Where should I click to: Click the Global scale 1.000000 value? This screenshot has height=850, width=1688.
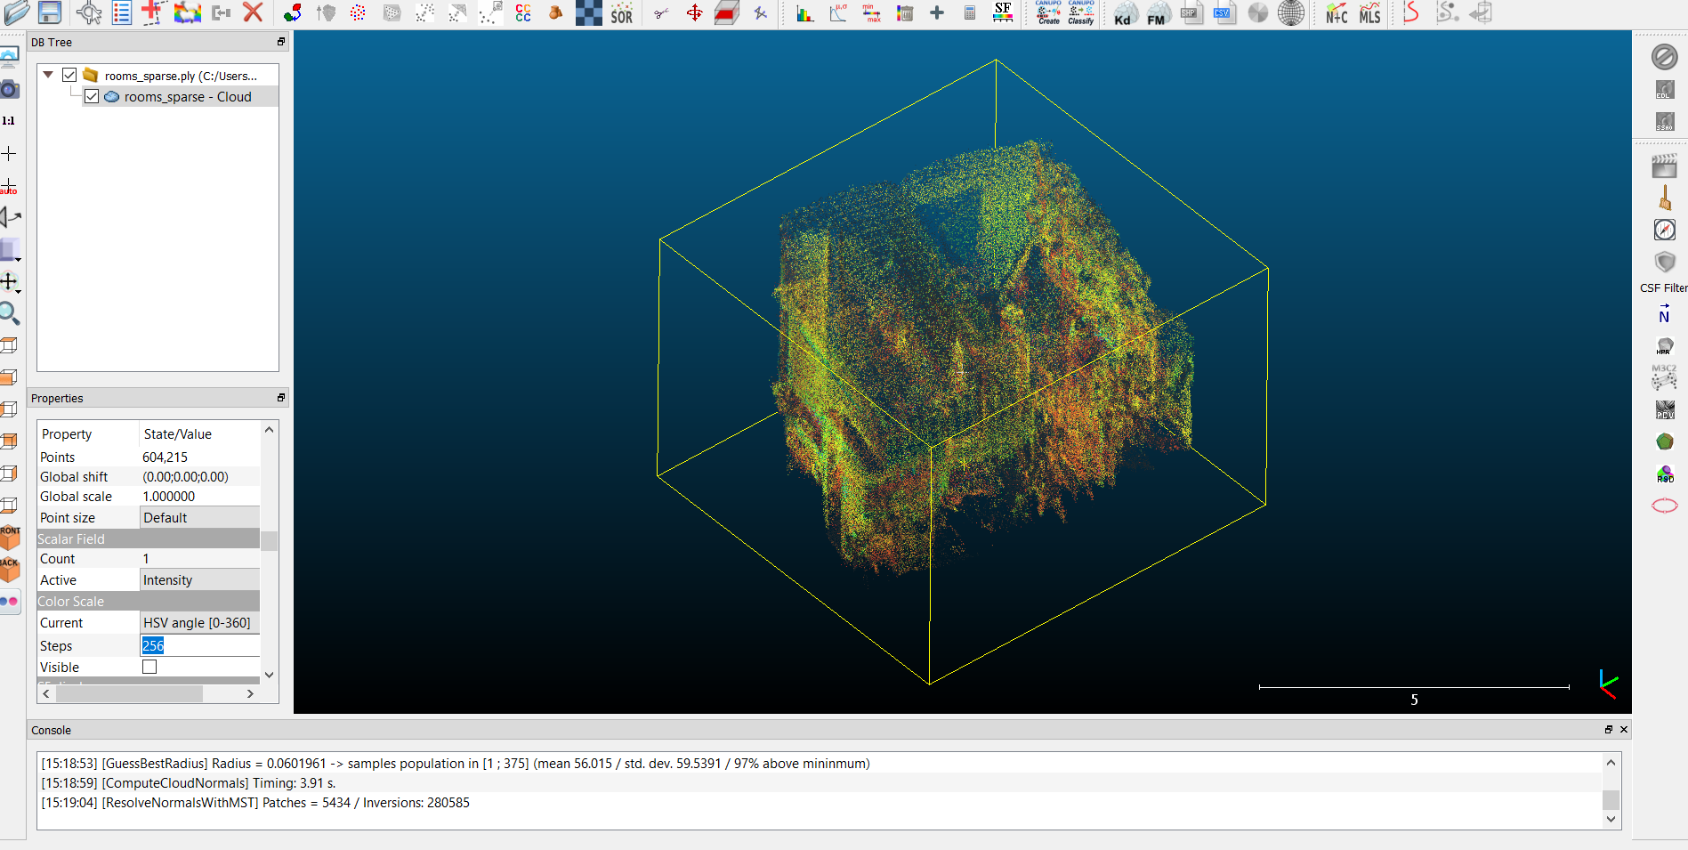click(169, 496)
